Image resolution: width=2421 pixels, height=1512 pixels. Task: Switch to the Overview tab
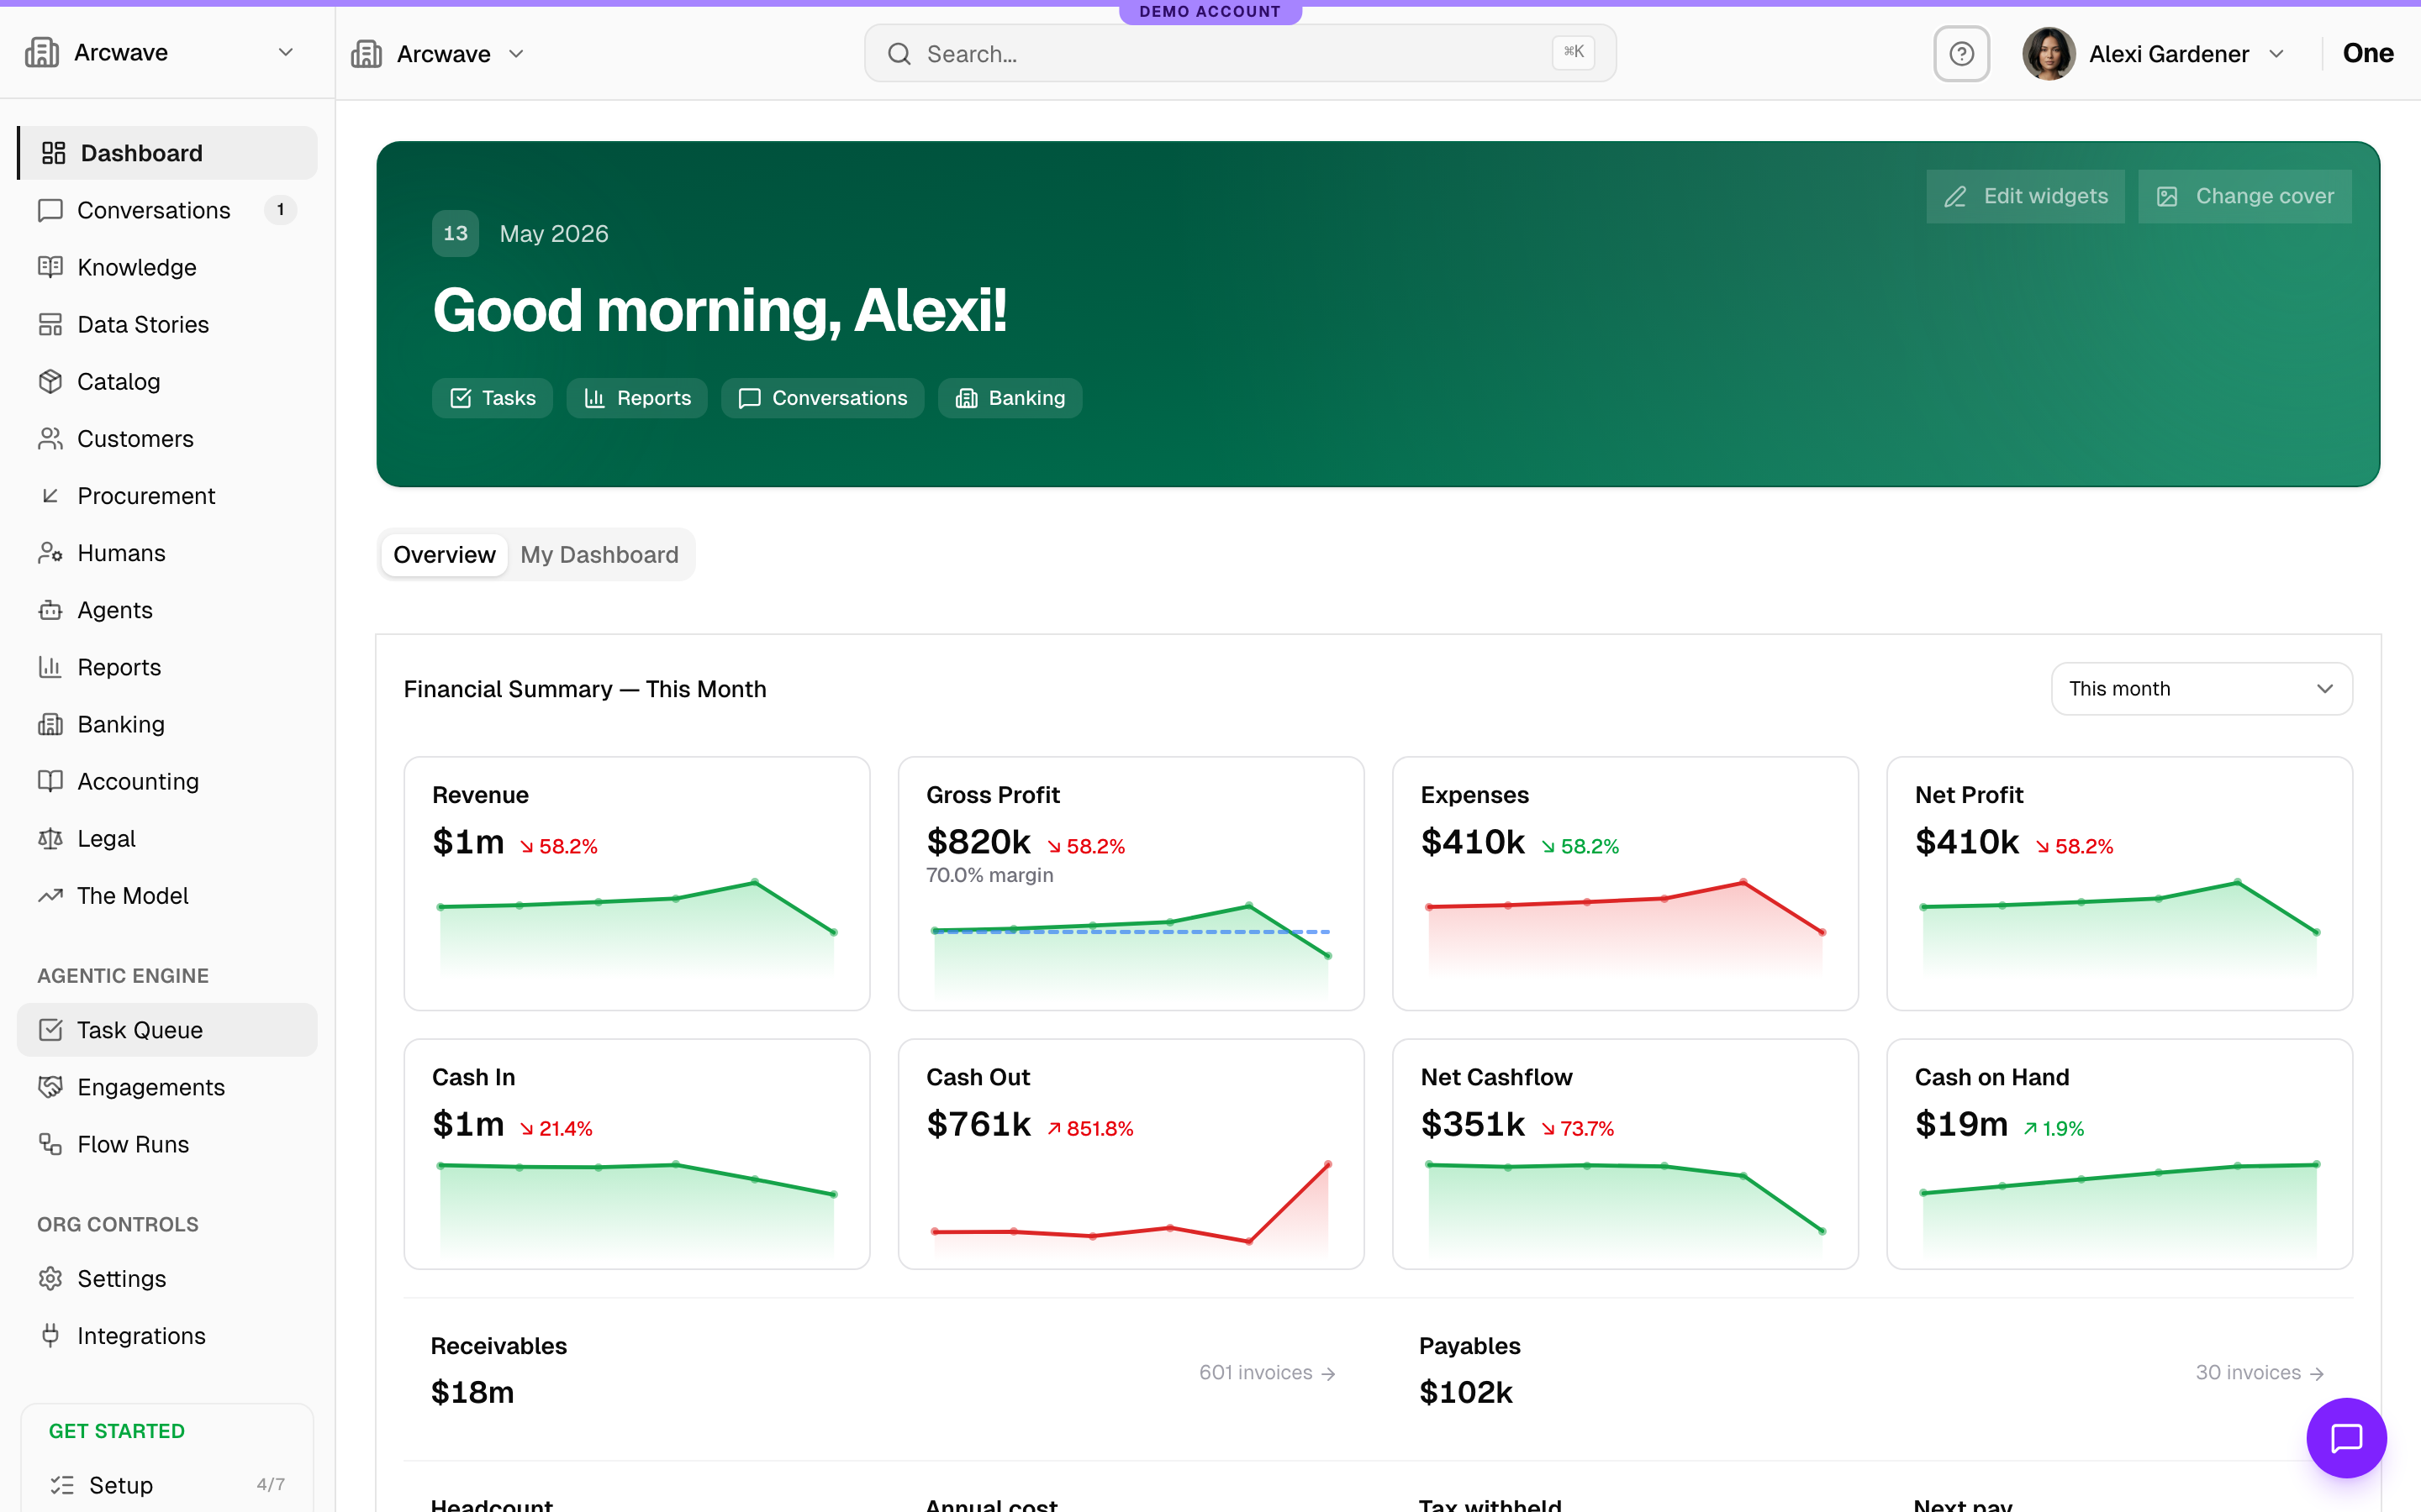444,554
